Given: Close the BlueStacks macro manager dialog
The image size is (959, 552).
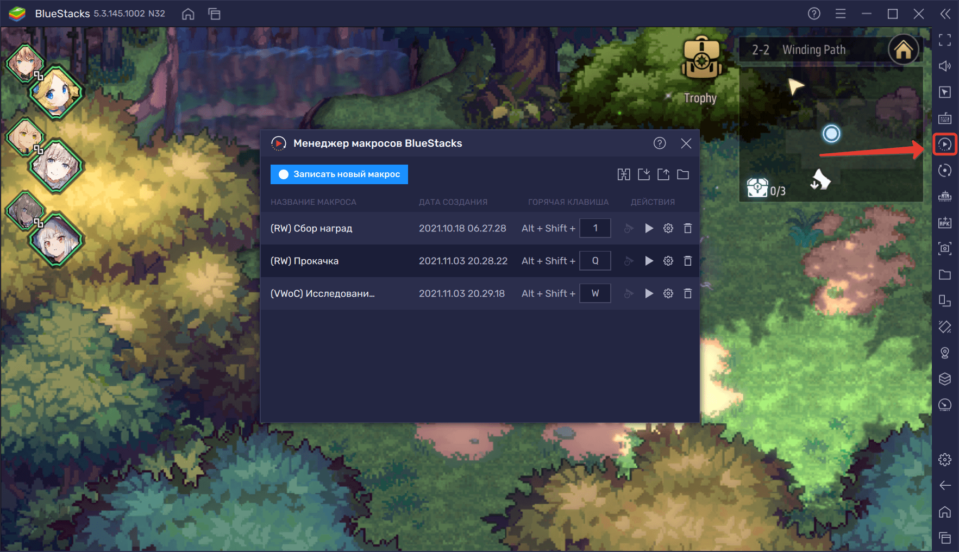Looking at the screenshot, I should click(x=686, y=143).
